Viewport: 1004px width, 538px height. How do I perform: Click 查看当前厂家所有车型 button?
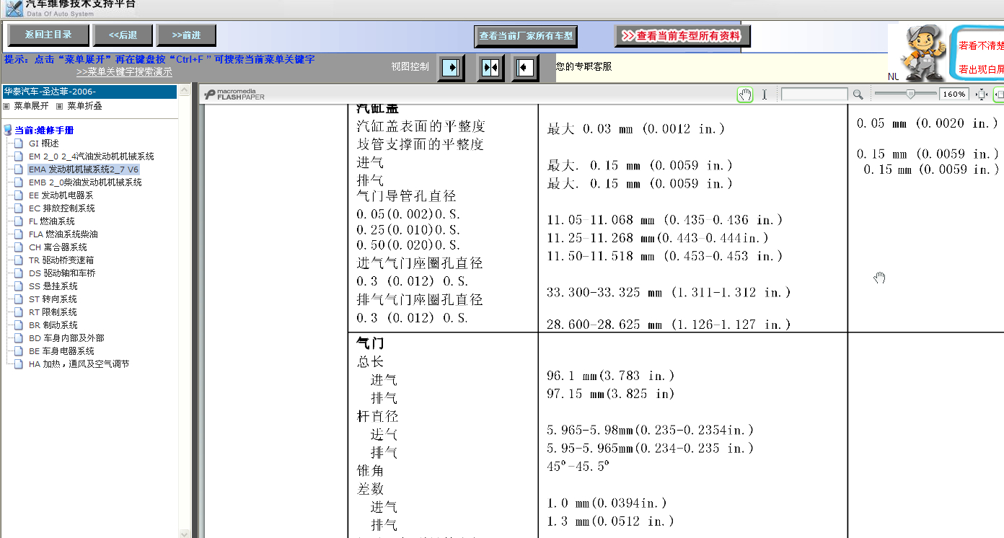[526, 36]
